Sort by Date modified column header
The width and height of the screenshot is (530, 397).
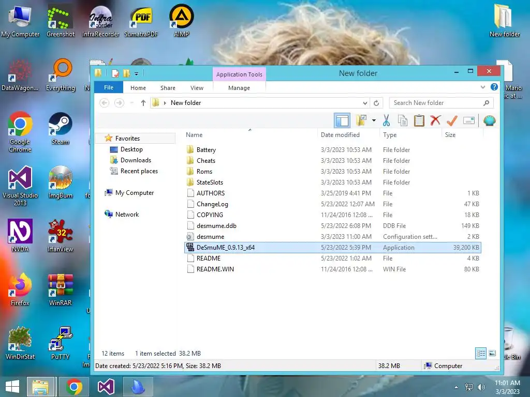[x=340, y=135]
